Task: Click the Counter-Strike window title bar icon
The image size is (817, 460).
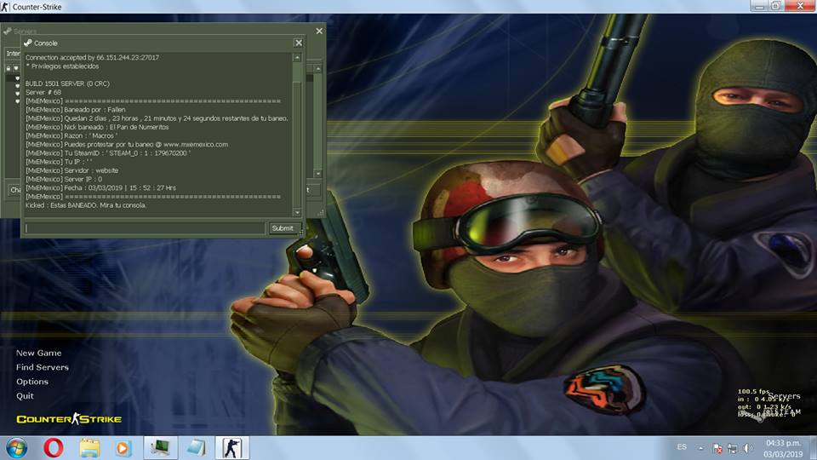Action: pos(5,7)
